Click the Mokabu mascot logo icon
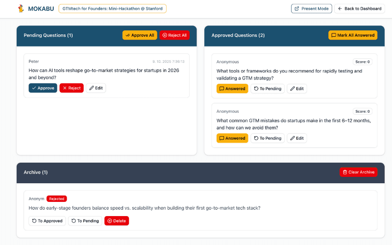The width and height of the screenshot is (392, 245). pyautogui.click(x=21, y=8)
